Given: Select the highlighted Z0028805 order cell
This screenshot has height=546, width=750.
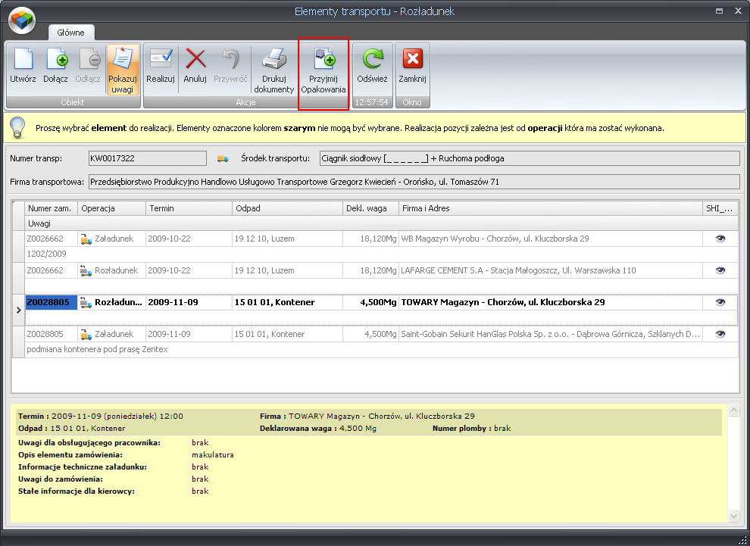Looking at the screenshot, I should tap(52, 302).
